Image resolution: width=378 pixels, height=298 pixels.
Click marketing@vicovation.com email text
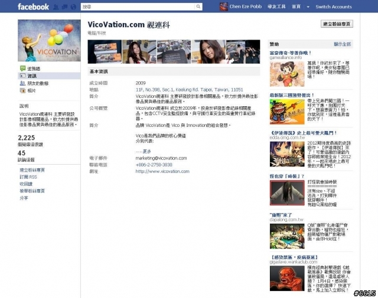pyautogui.click(x=161, y=158)
